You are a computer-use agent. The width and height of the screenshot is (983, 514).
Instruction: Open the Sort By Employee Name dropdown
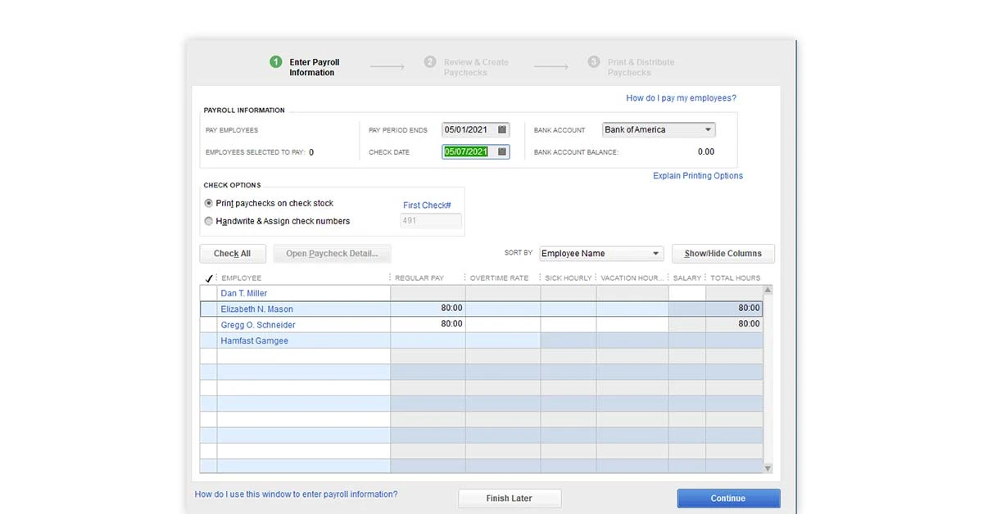655,254
